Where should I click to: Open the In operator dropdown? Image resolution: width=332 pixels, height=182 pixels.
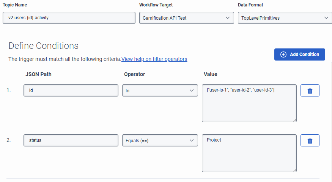[160, 91]
